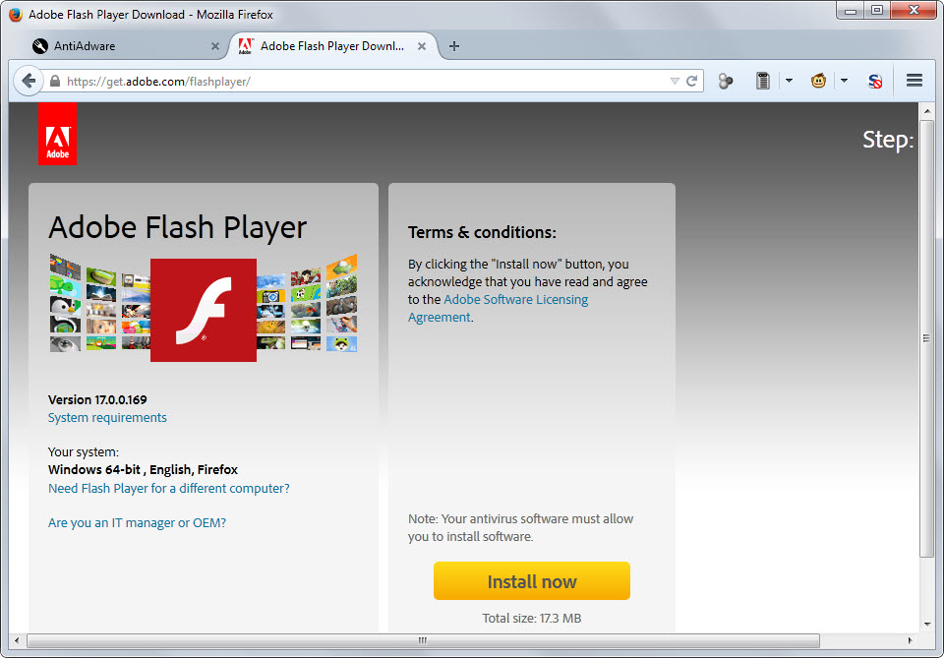
Task: Click the Greasemonkey monkey face icon
Action: (x=818, y=80)
